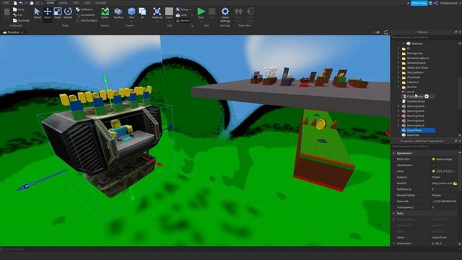The image size is (462, 260).
Task: Select the Select tool arrow
Action: (37, 13)
